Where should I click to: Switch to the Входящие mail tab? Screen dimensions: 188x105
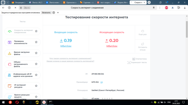(19, 2)
